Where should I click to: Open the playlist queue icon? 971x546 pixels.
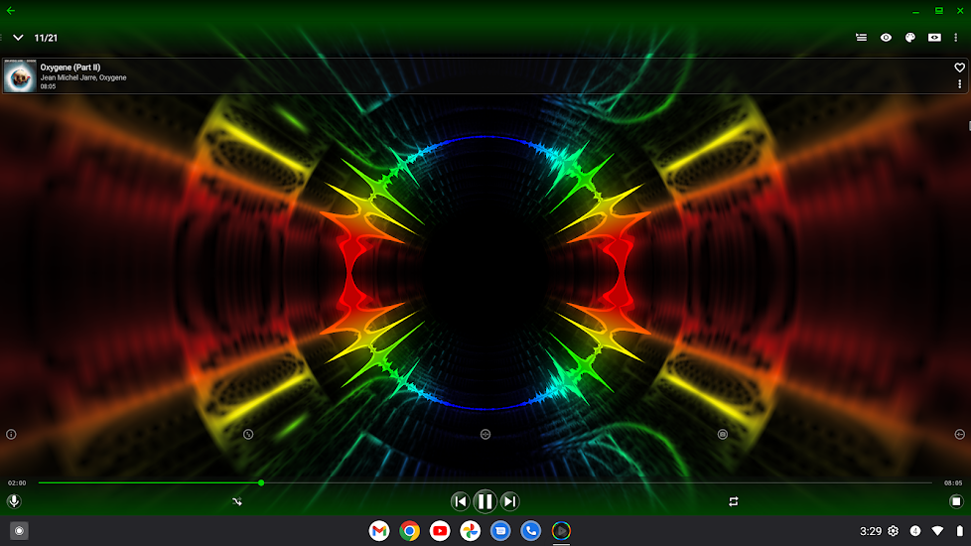tap(861, 38)
